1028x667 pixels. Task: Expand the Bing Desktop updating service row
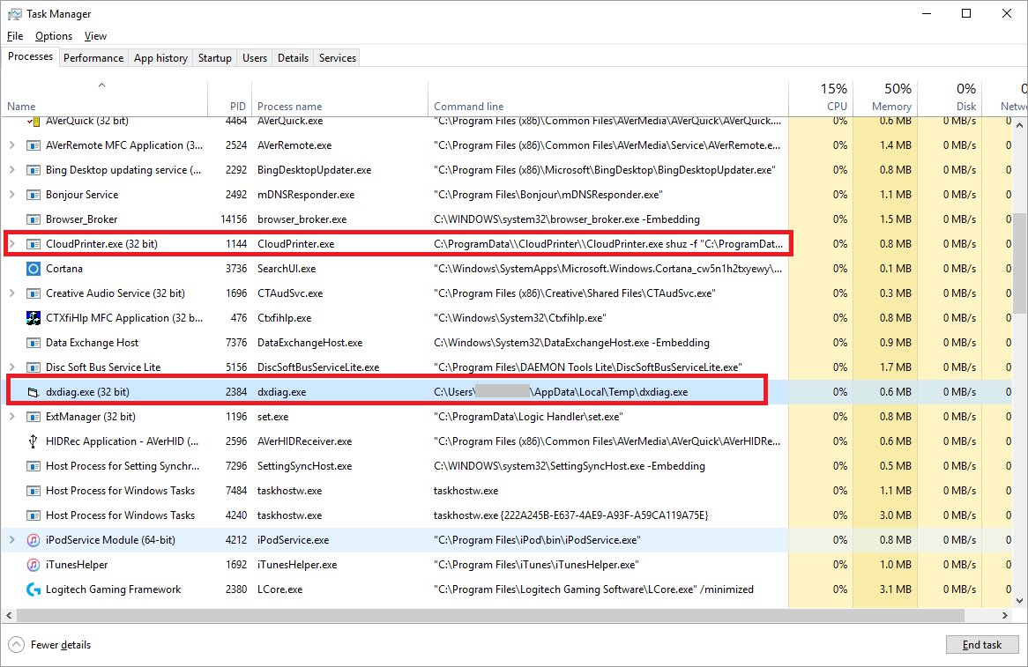tap(11, 170)
